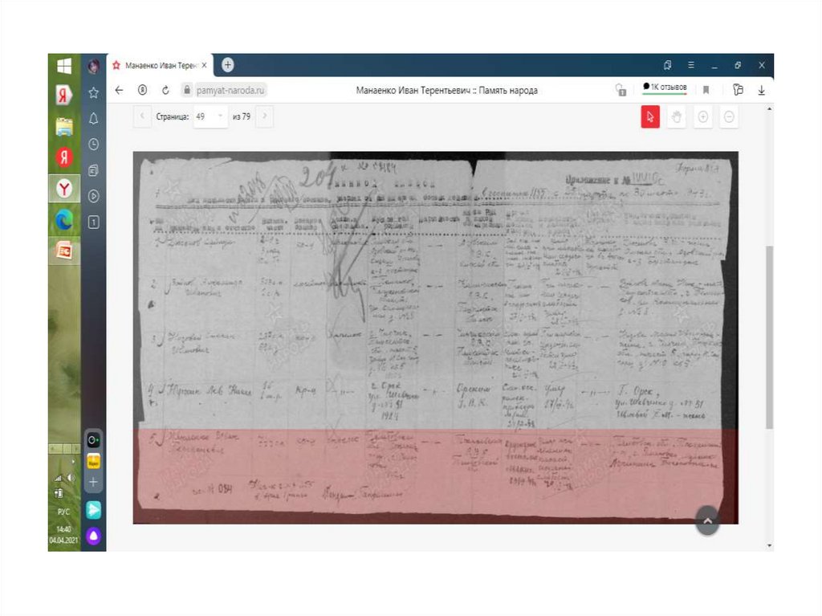Open Yandex Market yellow sidebar icon
Image resolution: width=822 pixels, height=616 pixels.
coord(93,463)
